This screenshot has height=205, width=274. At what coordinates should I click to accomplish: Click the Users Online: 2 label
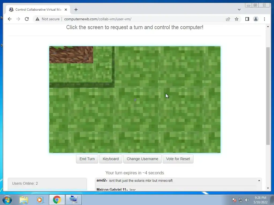(25, 183)
